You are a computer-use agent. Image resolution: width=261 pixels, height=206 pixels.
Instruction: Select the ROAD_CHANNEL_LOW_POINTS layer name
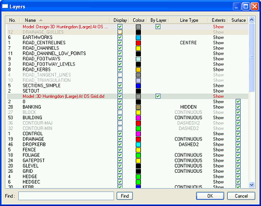tap(54, 54)
